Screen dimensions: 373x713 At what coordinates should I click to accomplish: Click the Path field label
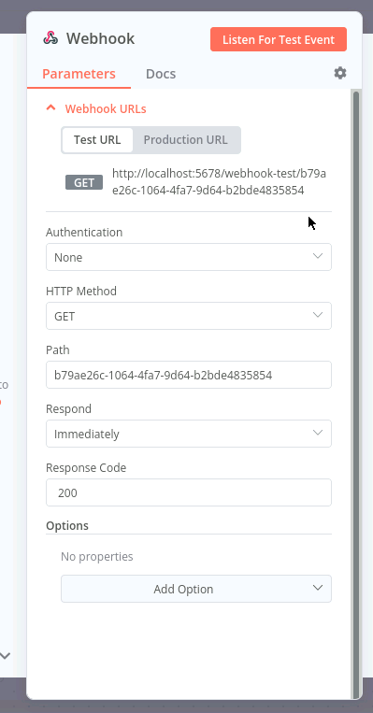coord(58,349)
